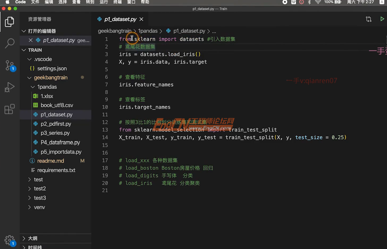Open the 终端 menu

click(x=117, y=2)
